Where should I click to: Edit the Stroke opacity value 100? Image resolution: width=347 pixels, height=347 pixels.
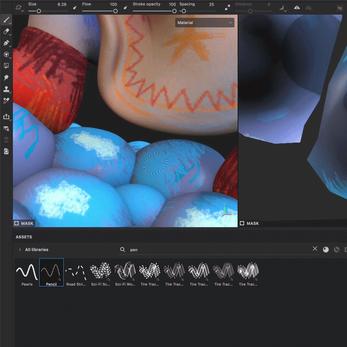pos(172,4)
